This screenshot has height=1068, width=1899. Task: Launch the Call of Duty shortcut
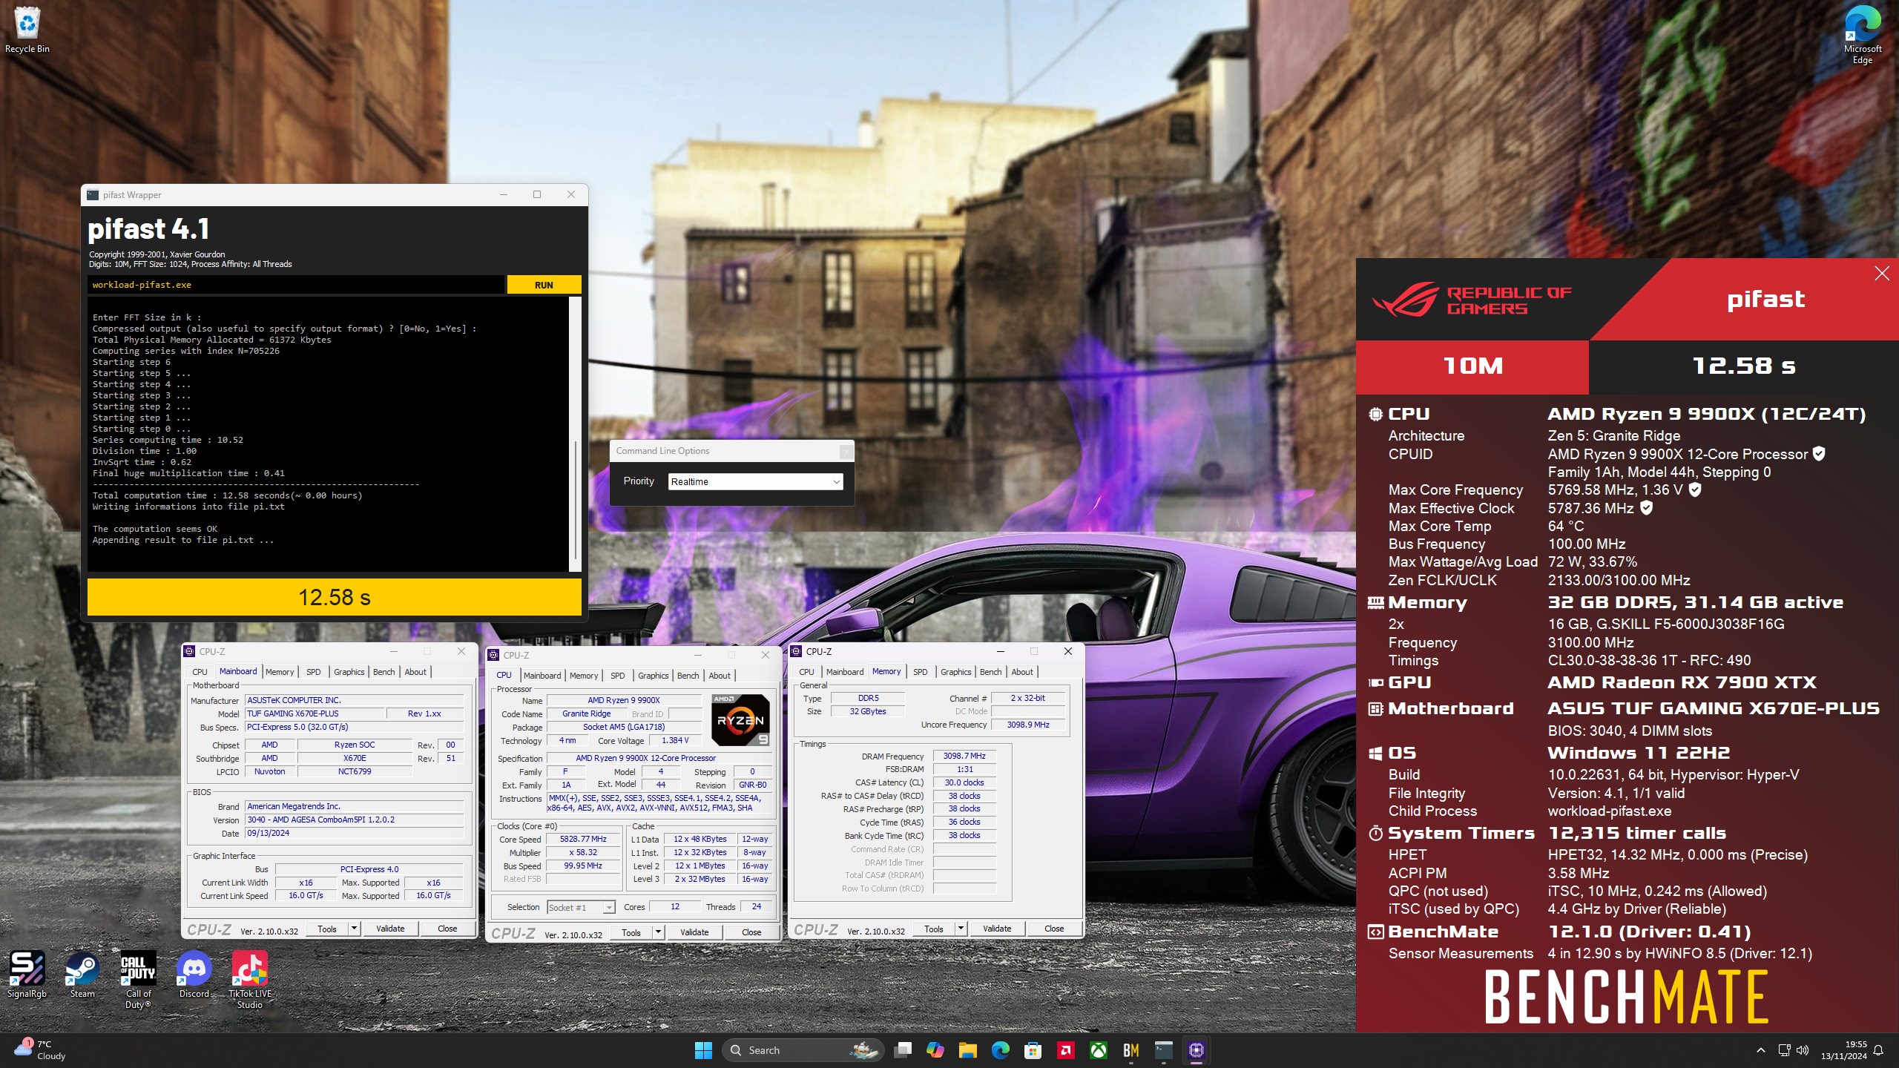138,979
